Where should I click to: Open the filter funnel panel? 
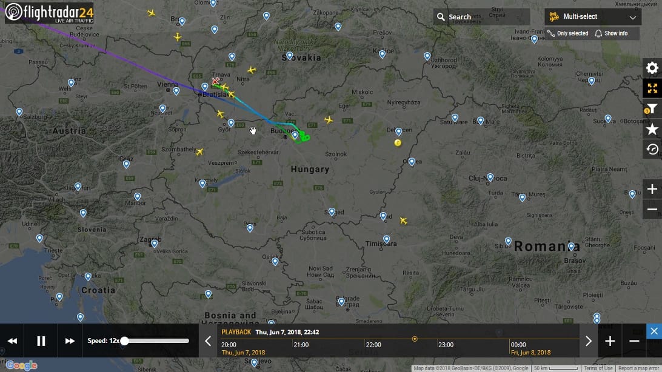click(652, 109)
